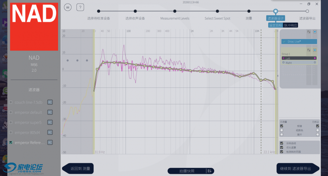Expand the Dirac Live entry

coord(299,42)
